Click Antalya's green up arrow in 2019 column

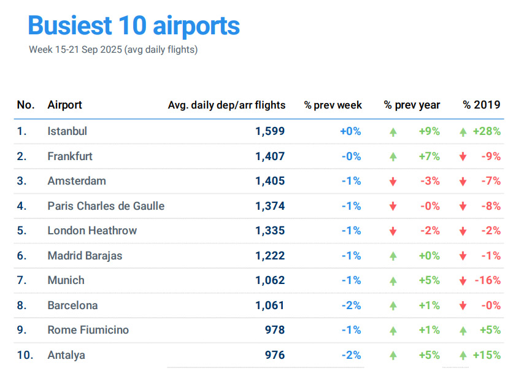(x=463, y=356)
